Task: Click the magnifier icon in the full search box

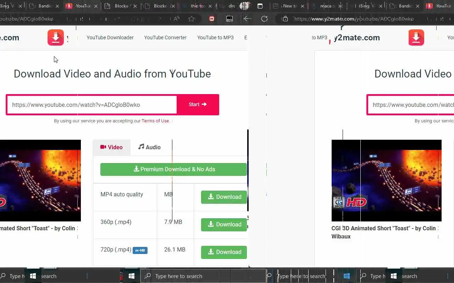Action: pos(148,276)
